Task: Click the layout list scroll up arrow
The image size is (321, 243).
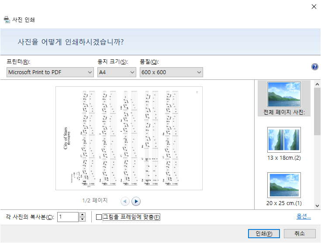Action: [x=317, y=84]
